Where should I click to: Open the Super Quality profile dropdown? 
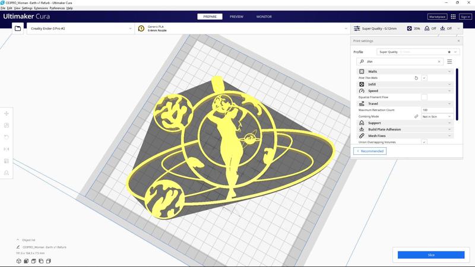[418, 52]
